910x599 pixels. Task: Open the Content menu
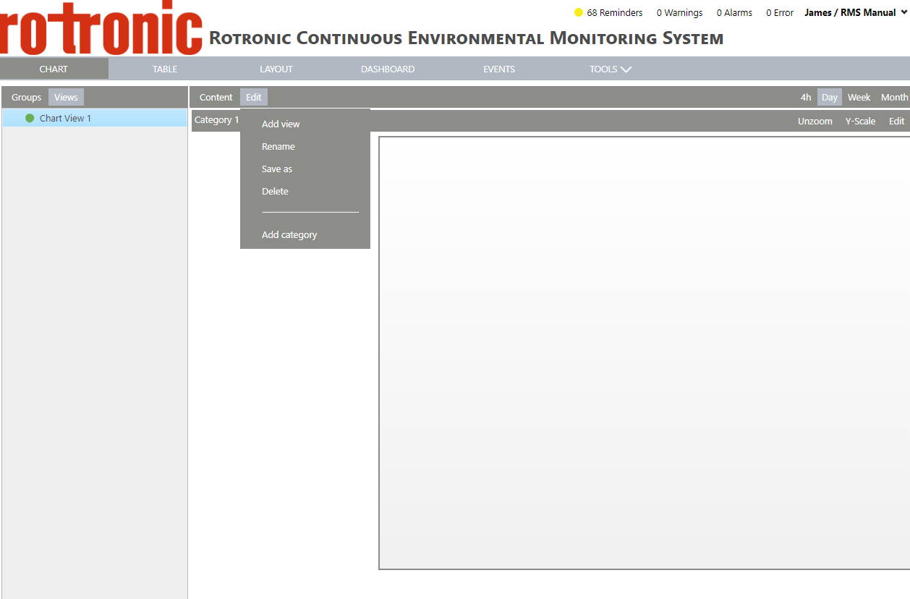click(216, 97)
